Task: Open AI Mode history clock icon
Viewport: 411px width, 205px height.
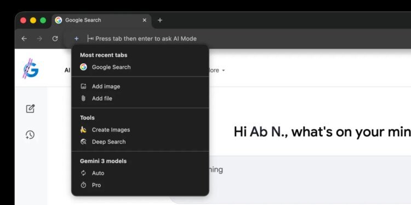Action: [x=30, y=135]
